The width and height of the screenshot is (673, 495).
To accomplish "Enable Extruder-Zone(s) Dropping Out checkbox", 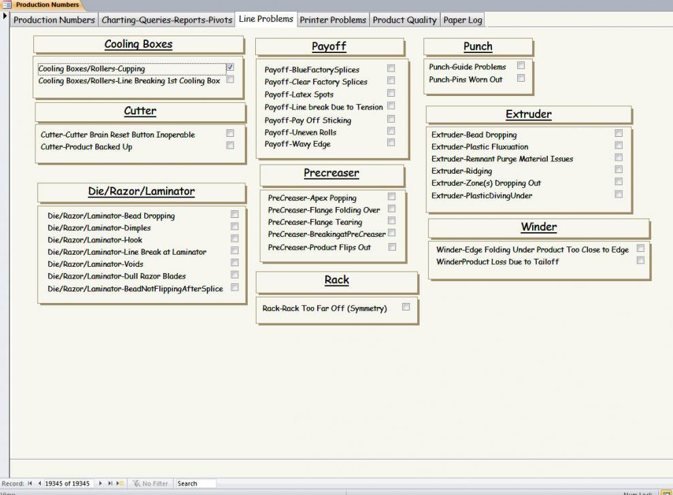I will pyautogui.click(x=619, y=181).
